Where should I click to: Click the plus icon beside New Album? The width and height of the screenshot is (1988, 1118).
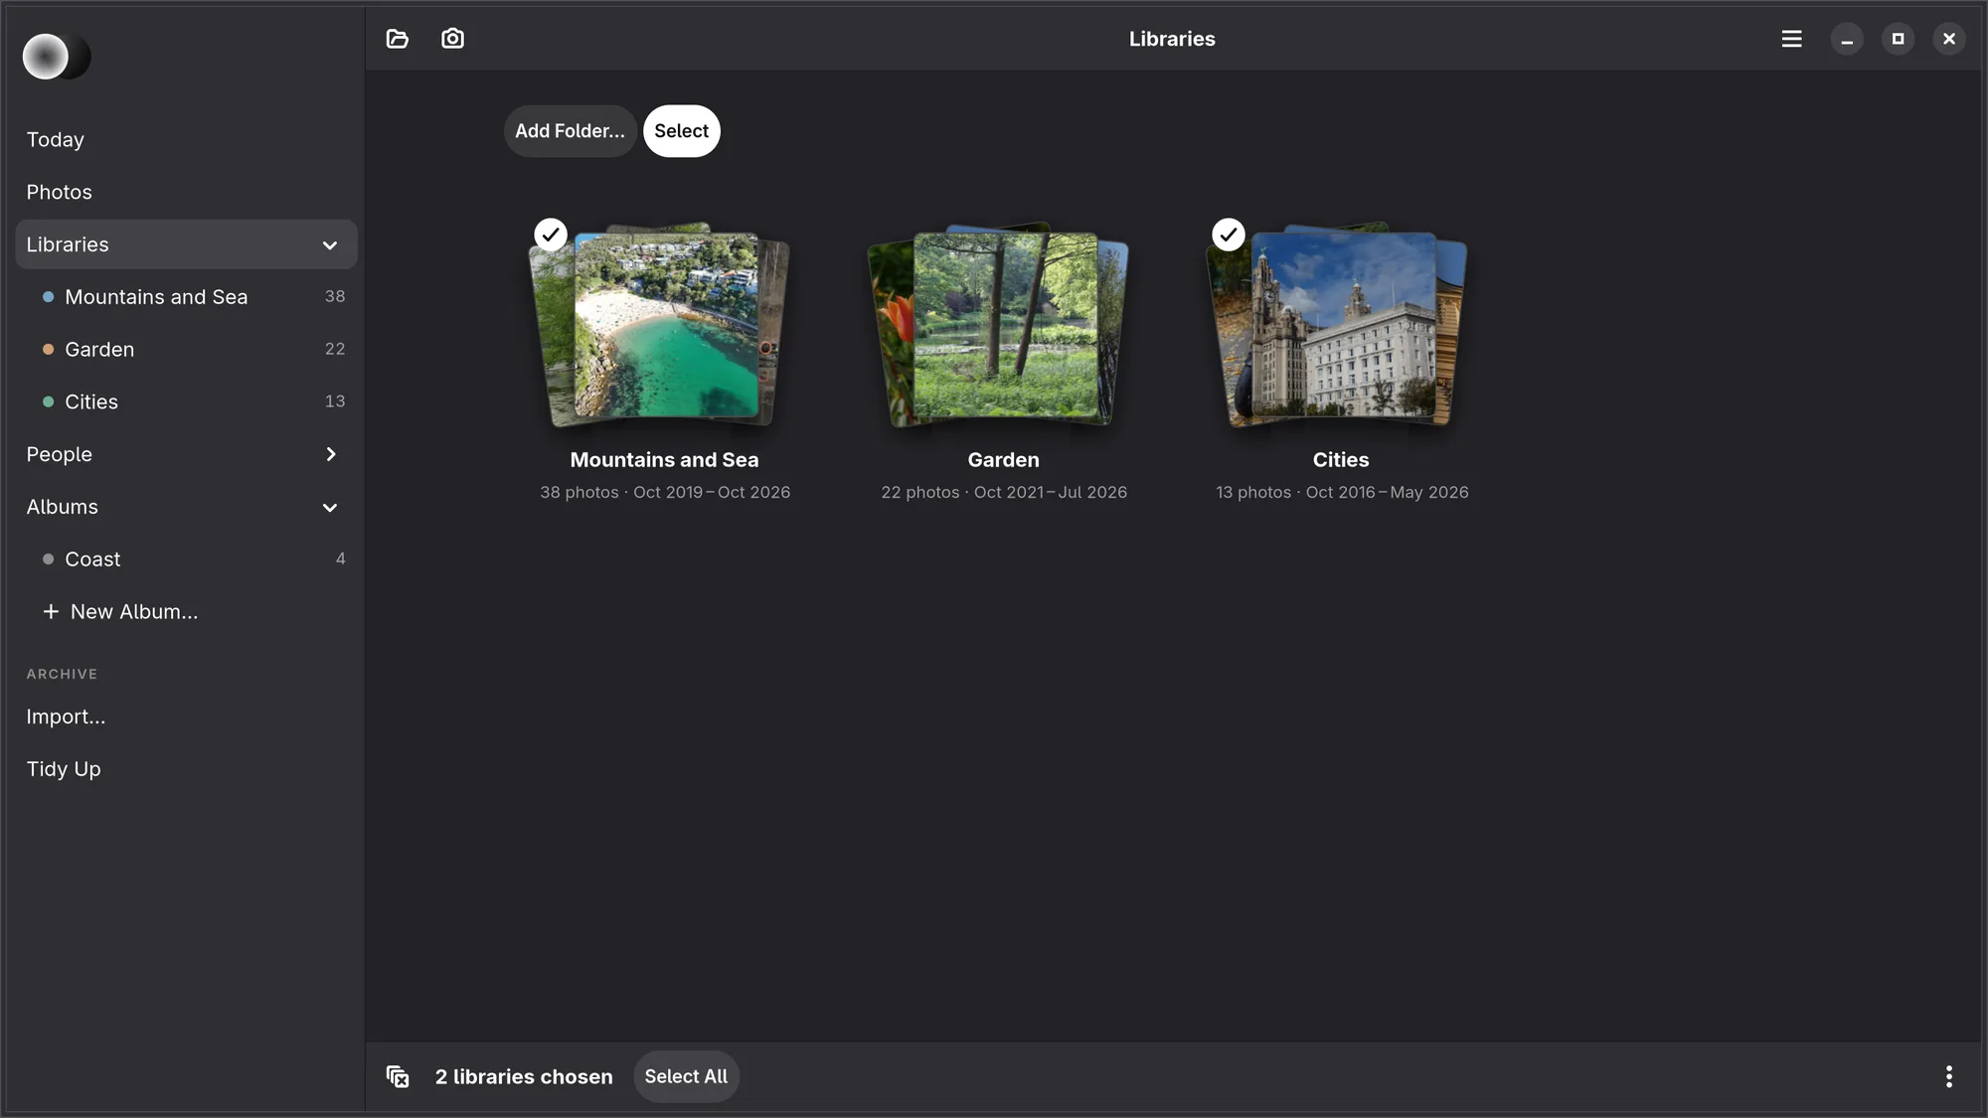[51, 611]
